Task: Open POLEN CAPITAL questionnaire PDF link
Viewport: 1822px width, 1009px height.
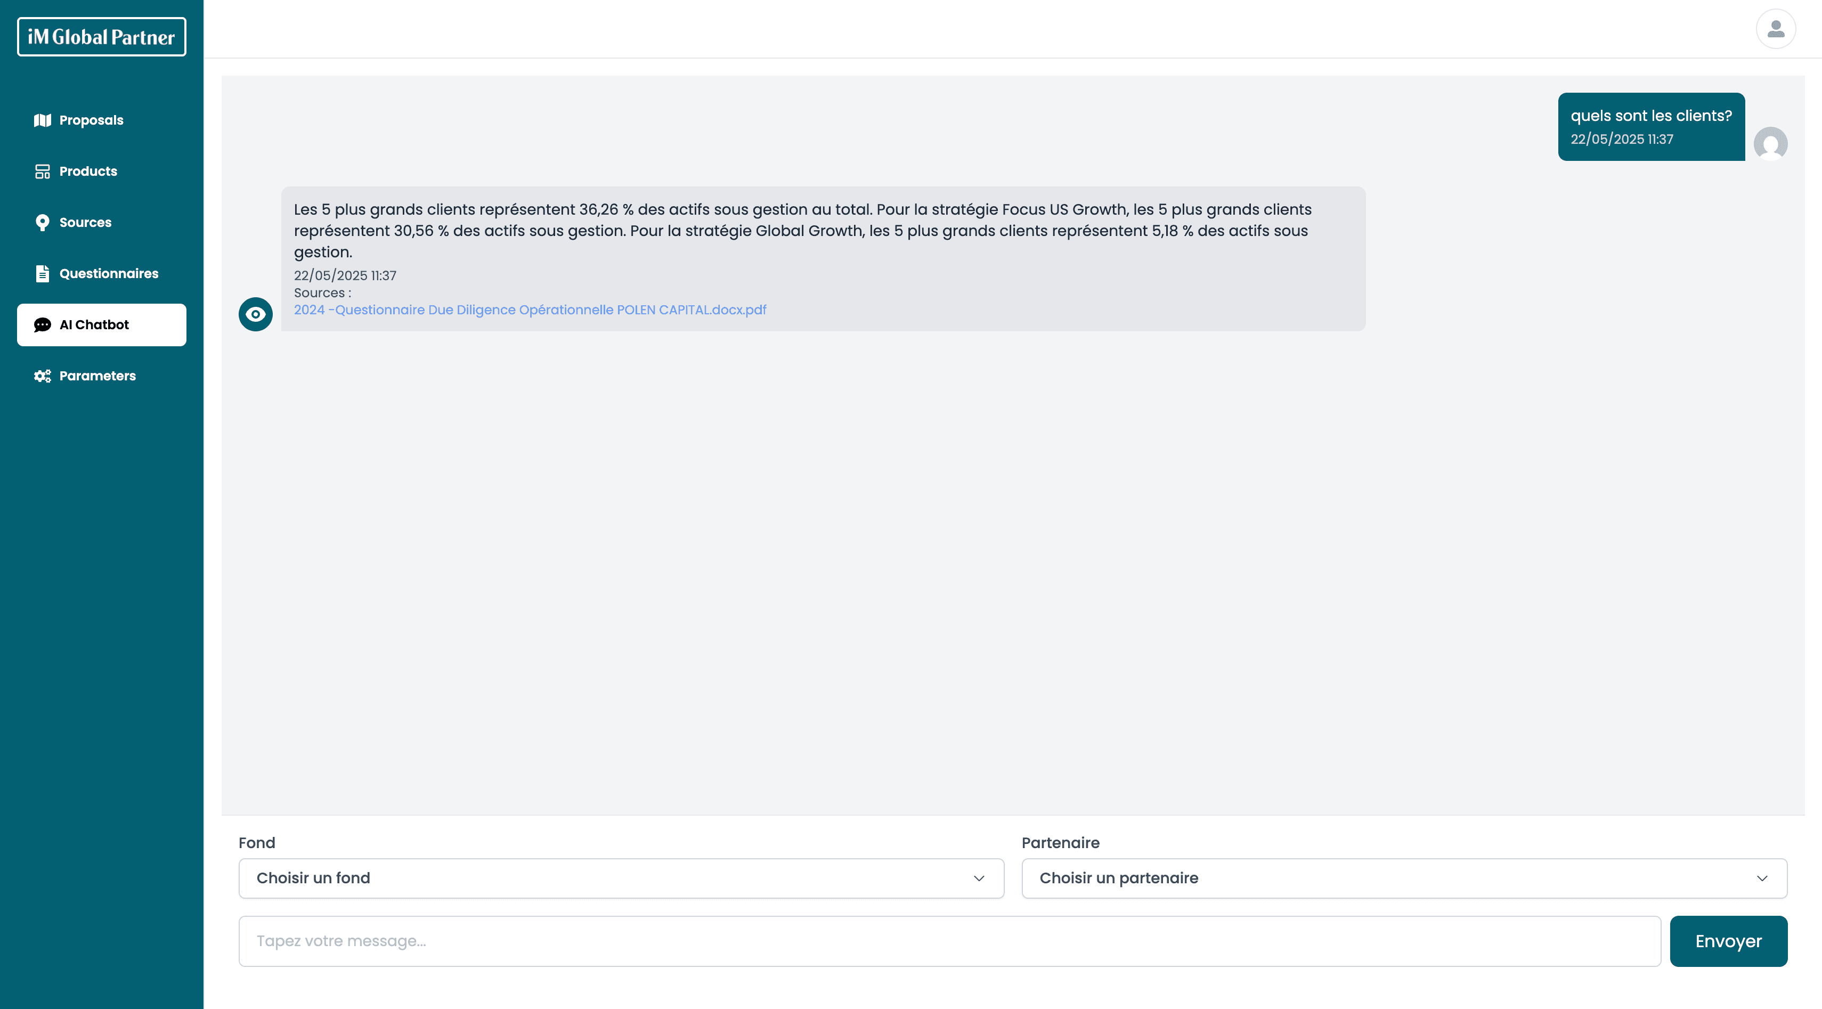Action: click(x=530, y=310)
